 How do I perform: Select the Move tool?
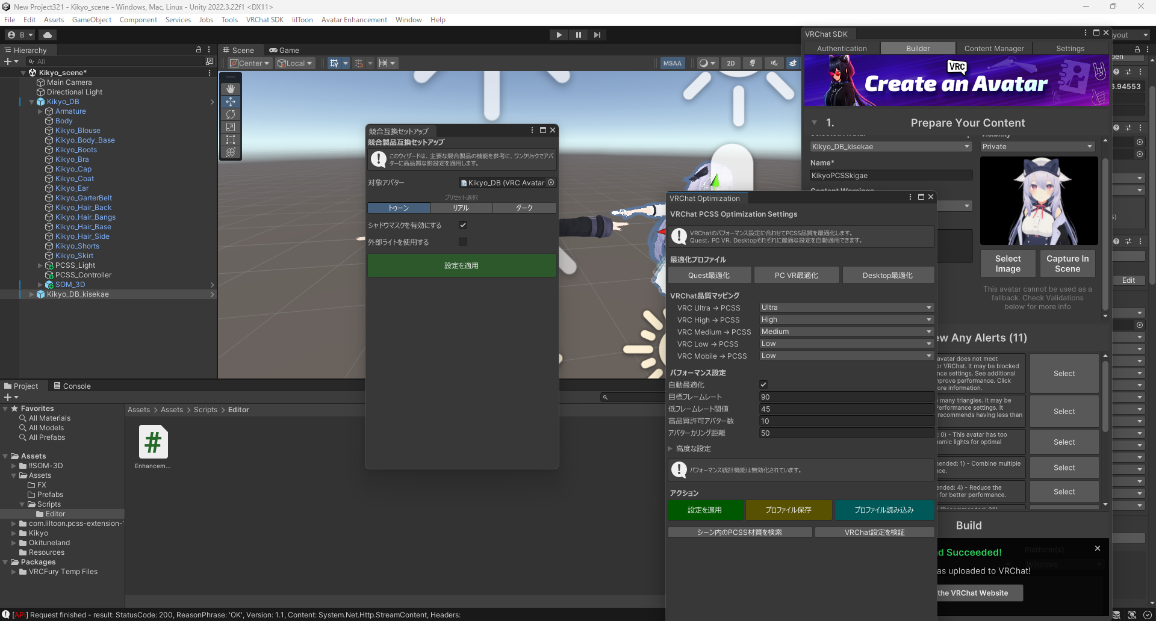(x=231, y=102)
